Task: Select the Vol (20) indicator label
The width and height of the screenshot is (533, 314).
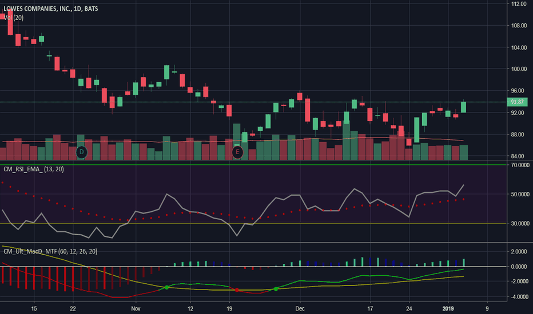Action: coord(13,18)
